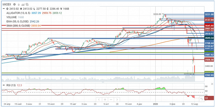Click the 2506.58 price level label
Screen dimensions: 215x108
click(209, 60)
